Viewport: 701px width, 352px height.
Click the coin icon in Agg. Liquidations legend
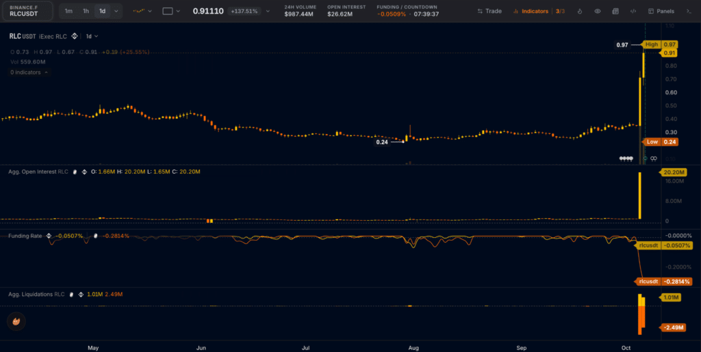(x=71, y=295)
